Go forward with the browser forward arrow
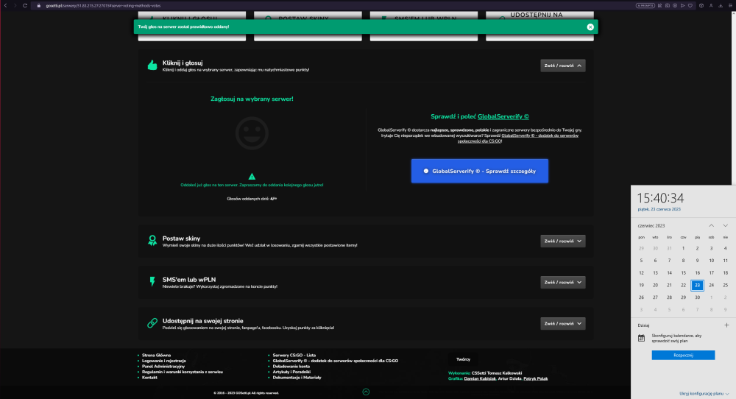Image resolution: width=736 pixels, height=399 pixels. [x=15, y=6]
